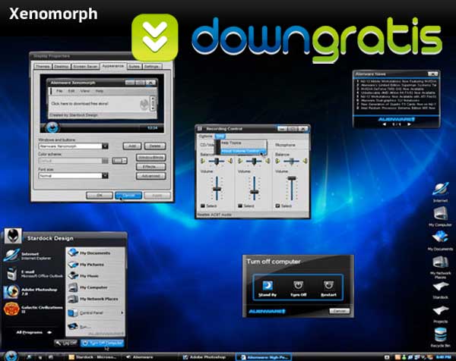Image resolution: width=456 pixels, height=361 pixels.
Task: Open My Documents in the start menu
Action: click(95, 253)
